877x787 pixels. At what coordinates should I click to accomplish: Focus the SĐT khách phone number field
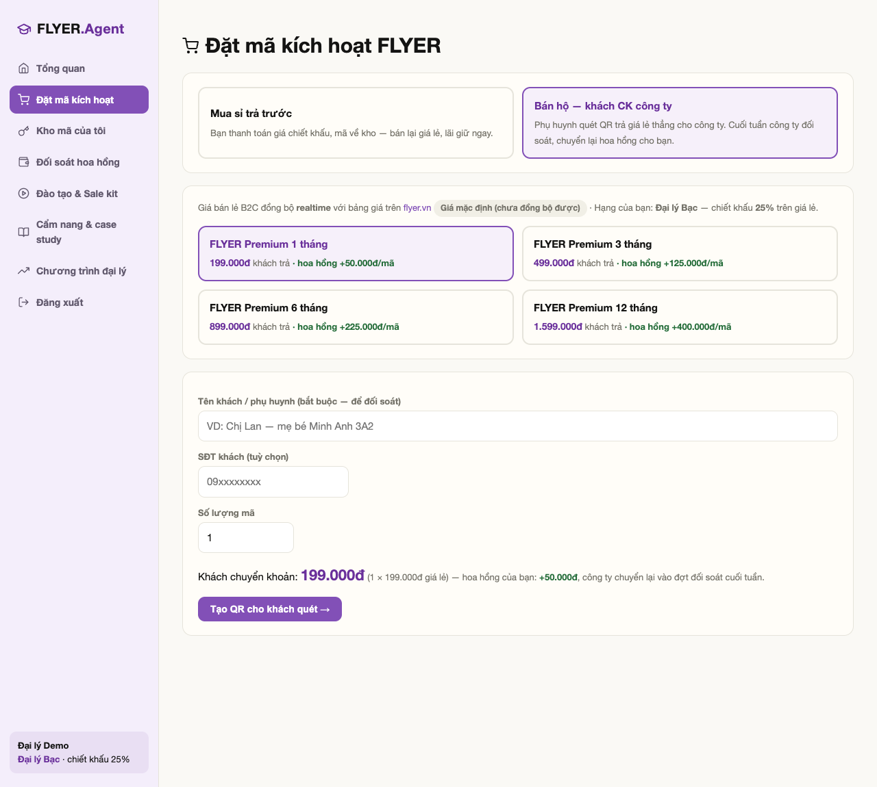coord(273,482)
